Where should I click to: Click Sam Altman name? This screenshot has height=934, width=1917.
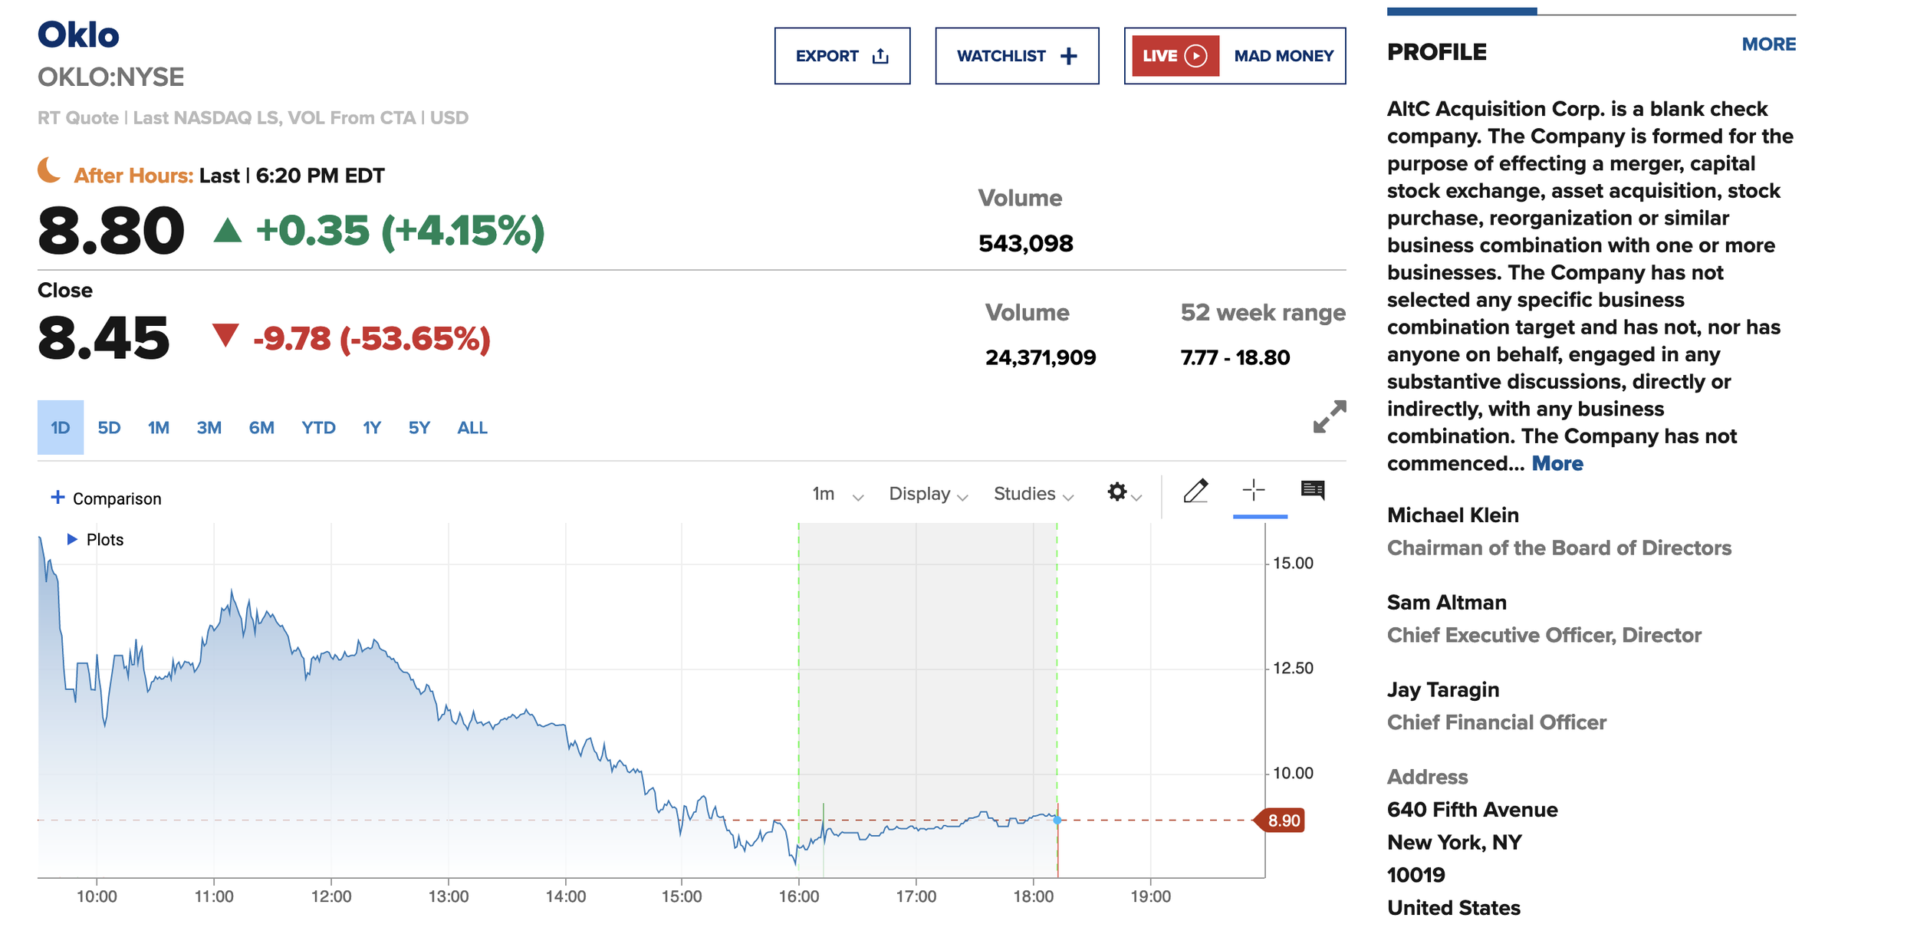1446,602
